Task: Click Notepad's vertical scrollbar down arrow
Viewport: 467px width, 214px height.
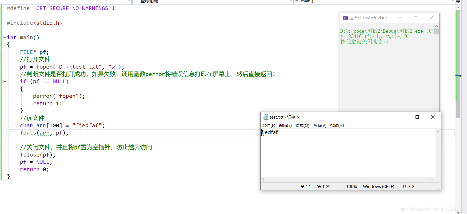Action: (x=438, y=174)
